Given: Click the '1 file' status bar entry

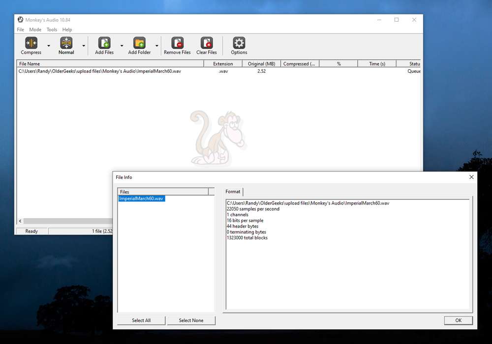Looking at the screenshot, I should click(x=102, y=231).
